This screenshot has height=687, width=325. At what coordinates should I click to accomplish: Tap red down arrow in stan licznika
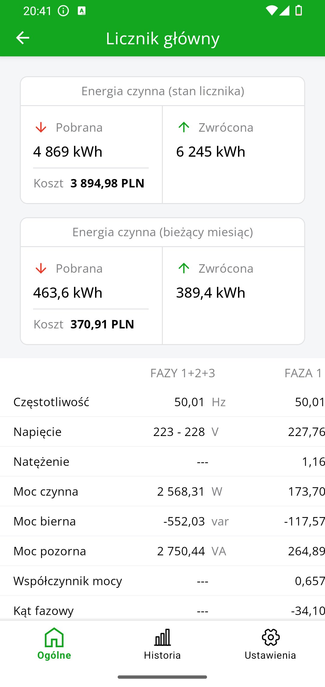tap(41, 127)
